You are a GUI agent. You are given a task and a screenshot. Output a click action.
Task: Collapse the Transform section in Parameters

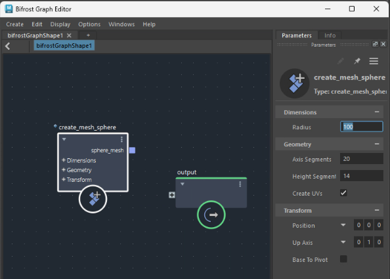pos(377,210)
